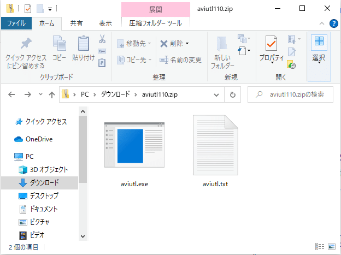Click Downloads (ダウンロード) in the breadcrumb
The height and width of the screenshot is (255, 341).
pyautogui.click(x=115, y=94)
